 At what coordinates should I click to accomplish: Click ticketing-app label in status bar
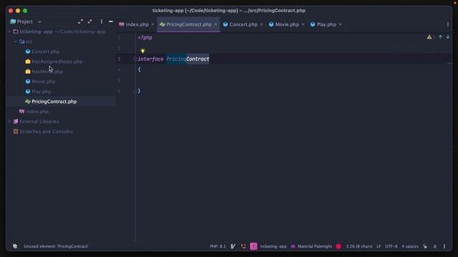tap(273, 246)
